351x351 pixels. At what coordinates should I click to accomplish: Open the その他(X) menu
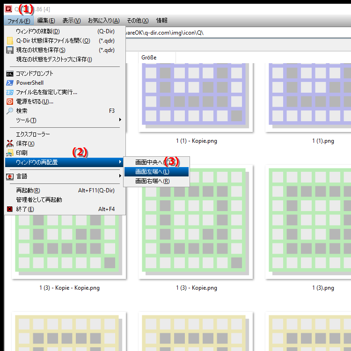(138, 21)
